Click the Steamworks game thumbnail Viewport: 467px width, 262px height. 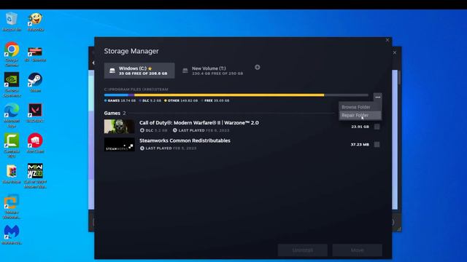coord(120,144)
